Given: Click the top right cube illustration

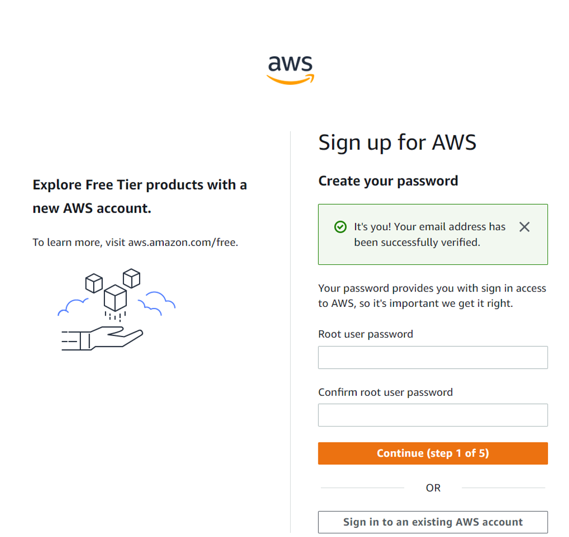Looking at the screenshot, I should click(x=132, y=278).
